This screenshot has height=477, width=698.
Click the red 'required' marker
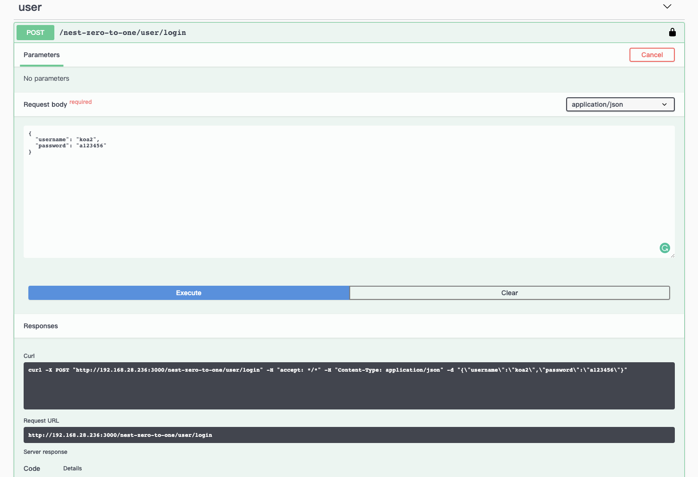(80, 102)
